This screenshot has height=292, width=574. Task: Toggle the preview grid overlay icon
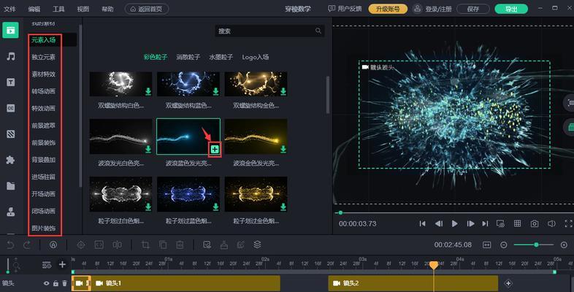(x=517, y=223)
